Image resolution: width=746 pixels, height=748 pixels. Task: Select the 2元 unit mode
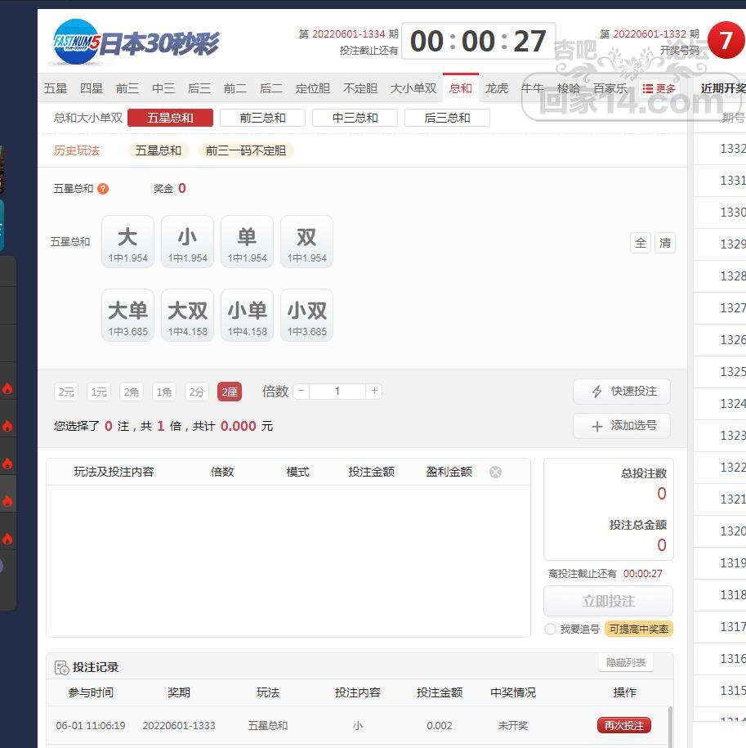(x=66, y=392)
